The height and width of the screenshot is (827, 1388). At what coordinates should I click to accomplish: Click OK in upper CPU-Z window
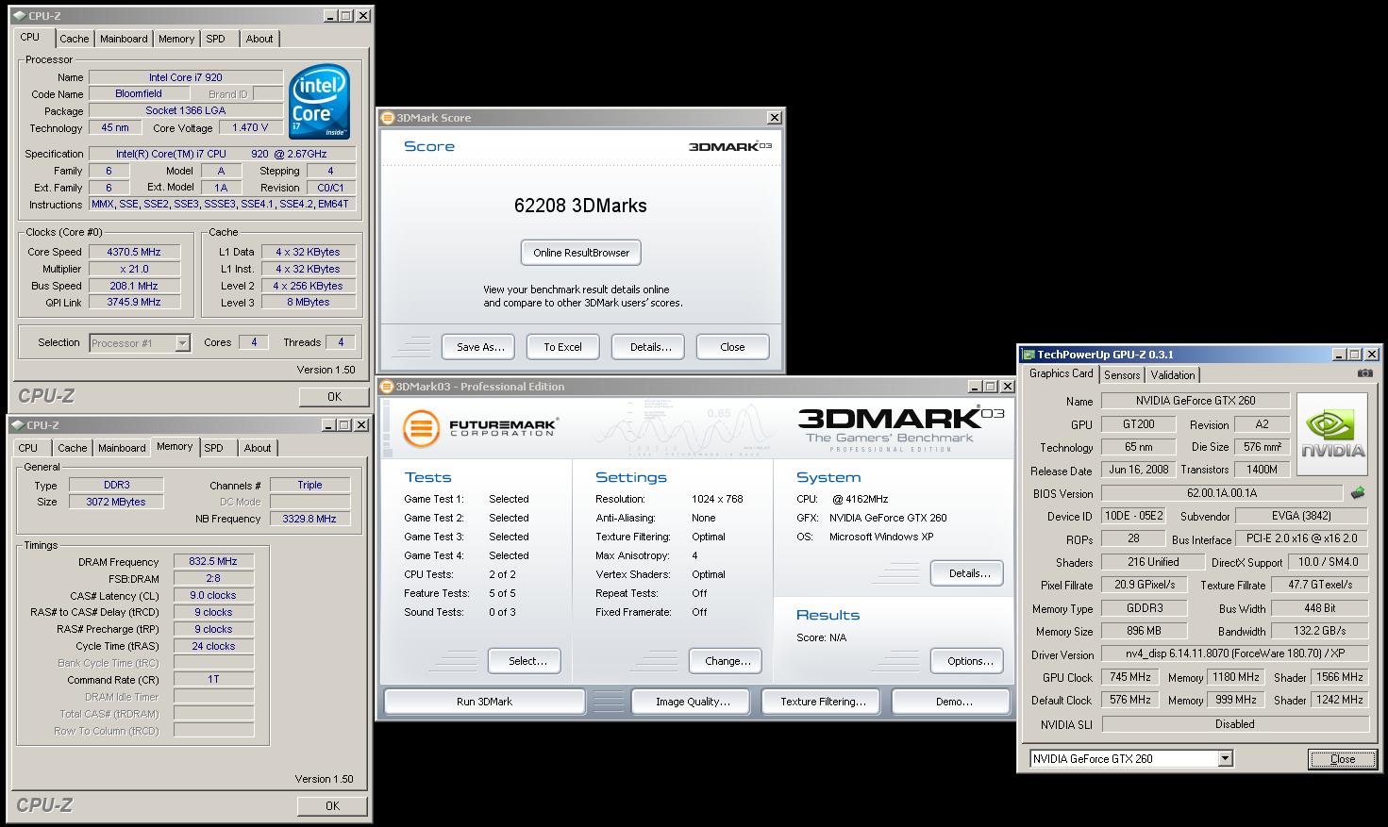(x=334, y=397)
